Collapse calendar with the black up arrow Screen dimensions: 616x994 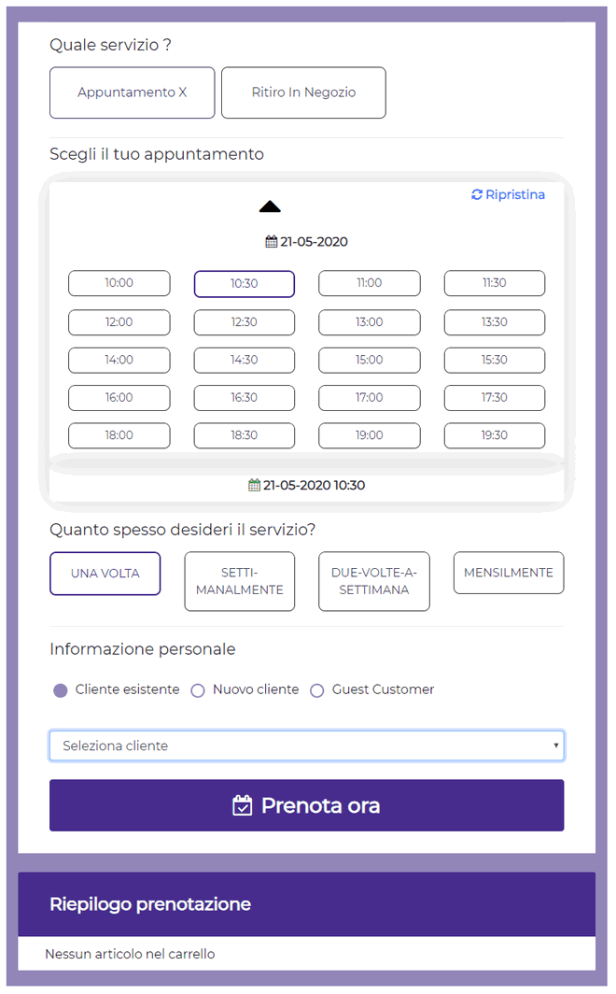[270, 206]
